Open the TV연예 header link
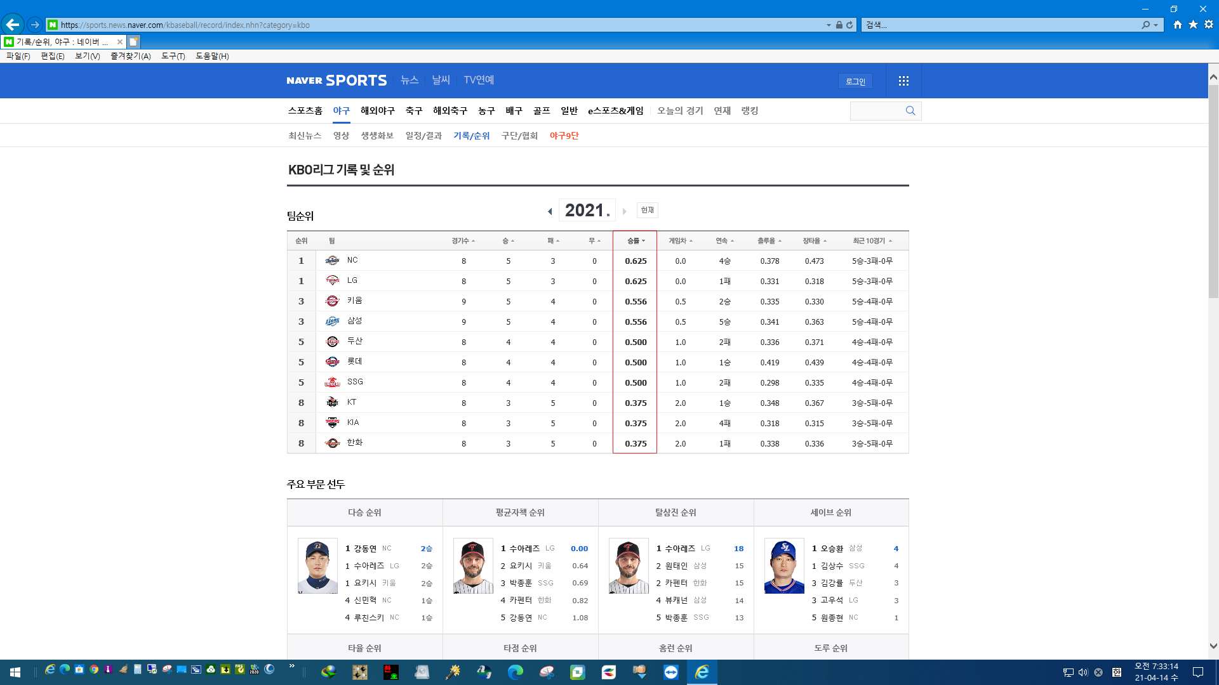 [479, 80]
